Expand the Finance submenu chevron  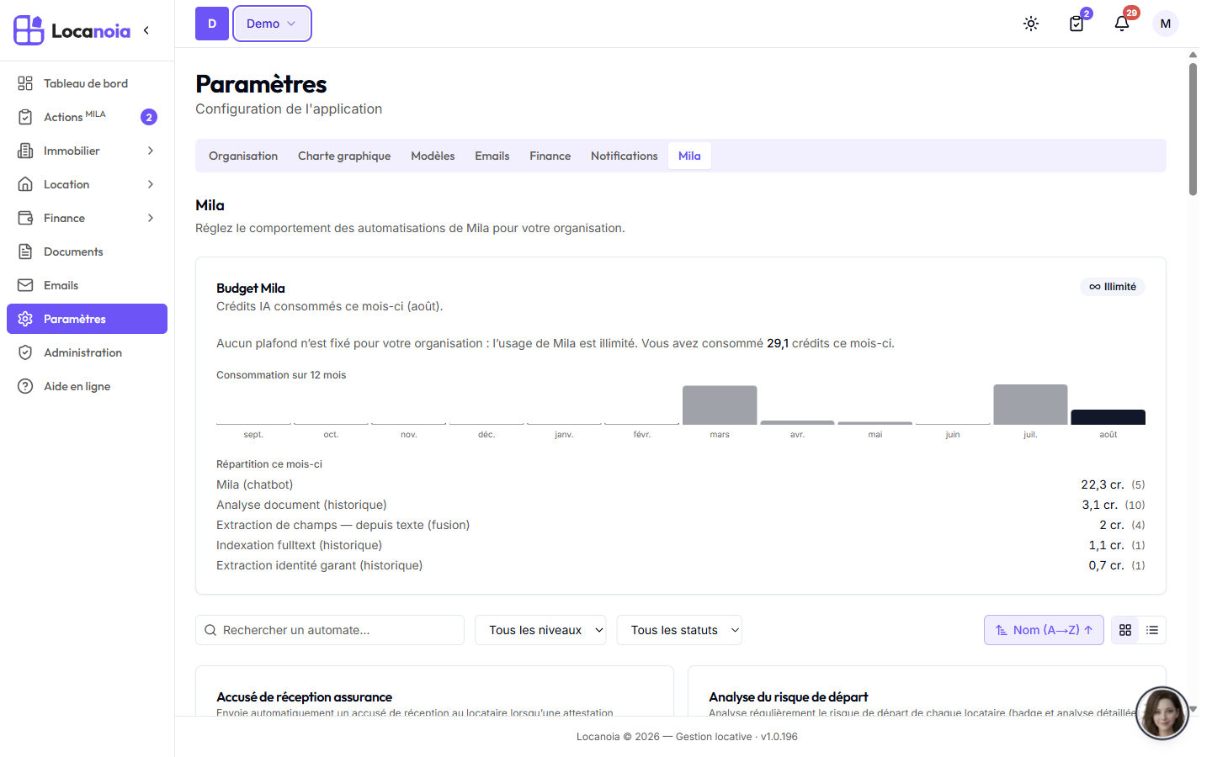point(151,218)
